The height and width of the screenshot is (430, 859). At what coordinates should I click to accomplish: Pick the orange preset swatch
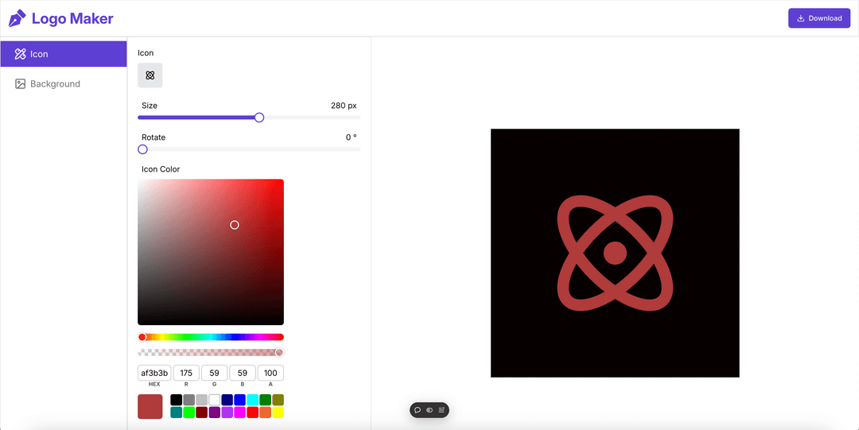pos(265,413)
